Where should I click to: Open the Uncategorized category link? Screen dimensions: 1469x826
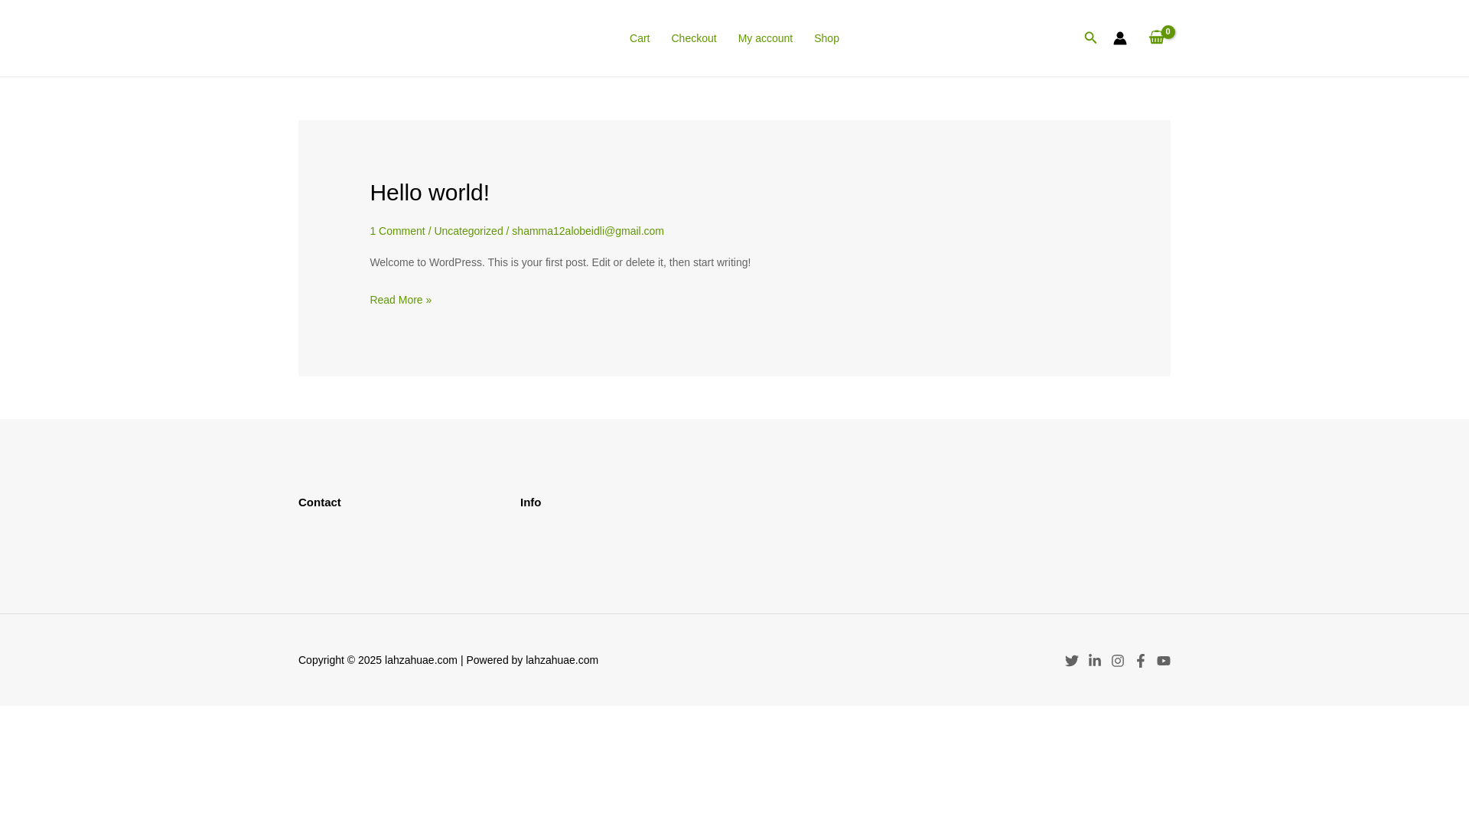468,231
